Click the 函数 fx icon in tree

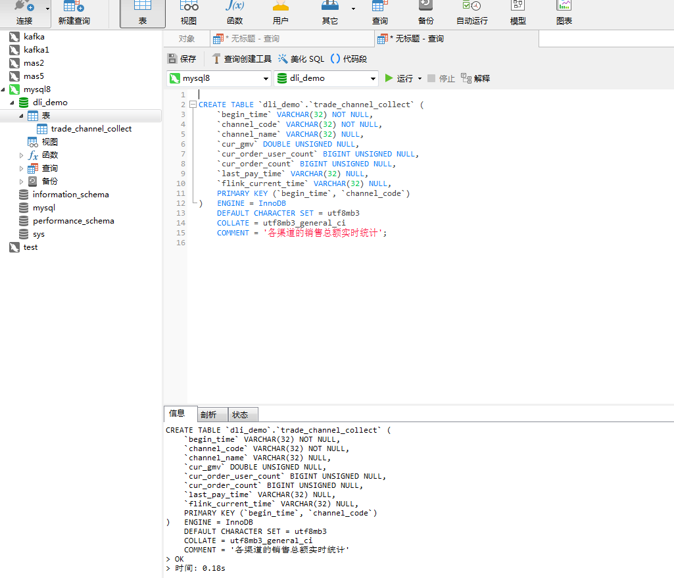pos(33,155)
